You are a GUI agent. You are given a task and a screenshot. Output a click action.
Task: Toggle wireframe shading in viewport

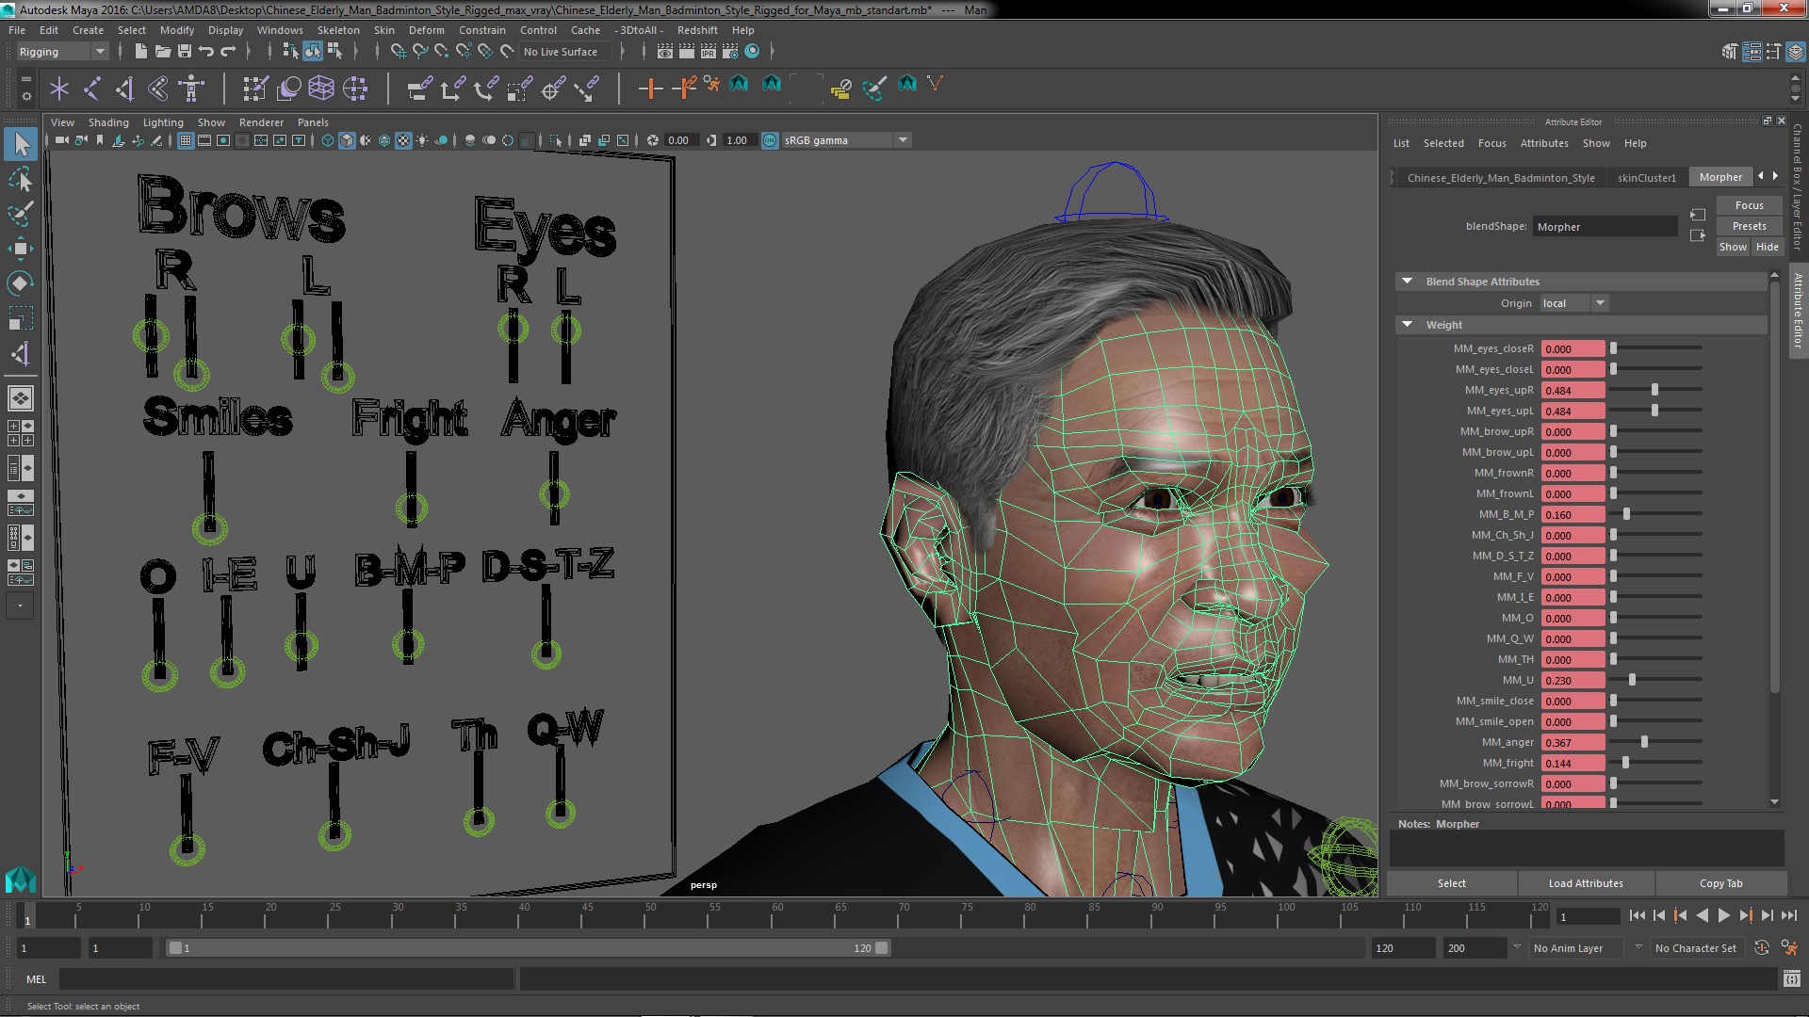[x=328, y=141]
